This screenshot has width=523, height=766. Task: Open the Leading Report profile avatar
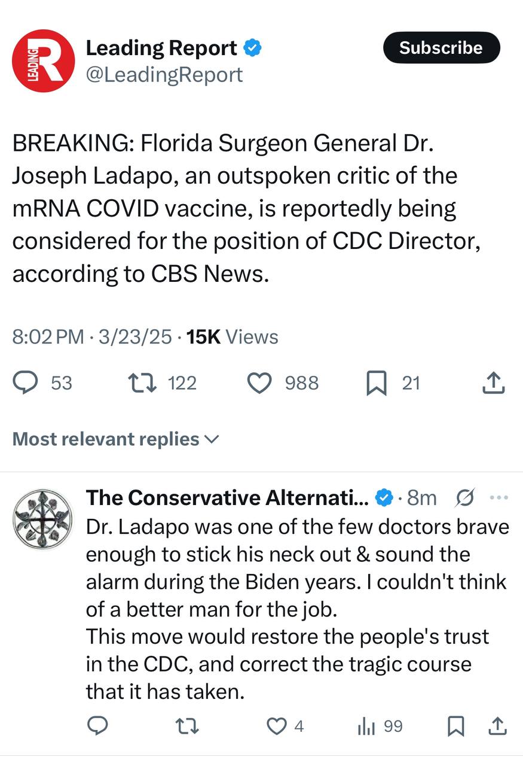tap(43, 60)
